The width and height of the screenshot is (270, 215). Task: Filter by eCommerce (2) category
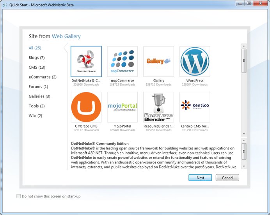(43, 77)
